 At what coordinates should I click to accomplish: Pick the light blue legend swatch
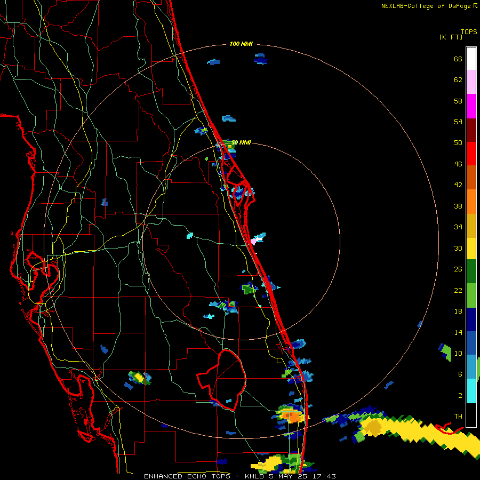coord(471,367)
